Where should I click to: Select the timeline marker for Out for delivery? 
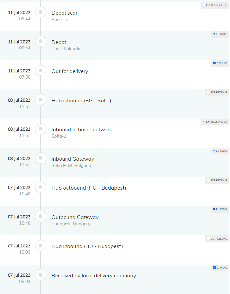41,70
